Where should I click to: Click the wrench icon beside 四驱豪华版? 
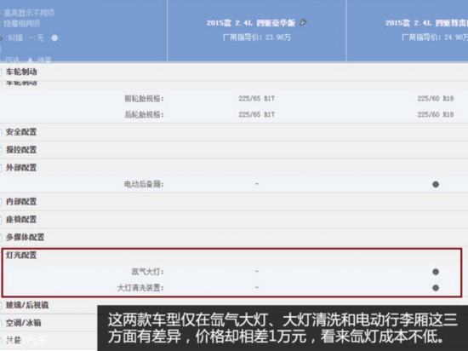pyautogui.click(x=303, y=22)
